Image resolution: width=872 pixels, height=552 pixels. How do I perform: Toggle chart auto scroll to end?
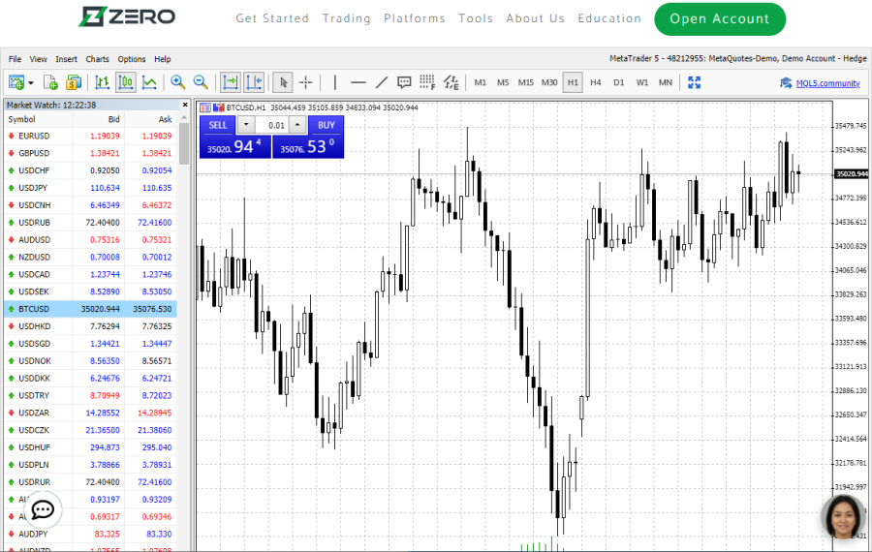(231, 83)
